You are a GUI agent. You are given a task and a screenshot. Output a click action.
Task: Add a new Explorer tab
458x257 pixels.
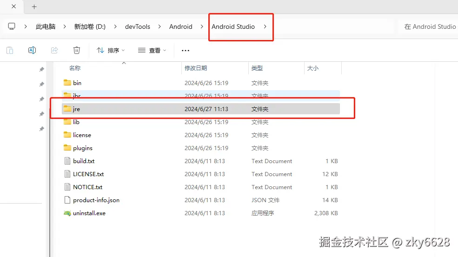(x=34, y=7)
